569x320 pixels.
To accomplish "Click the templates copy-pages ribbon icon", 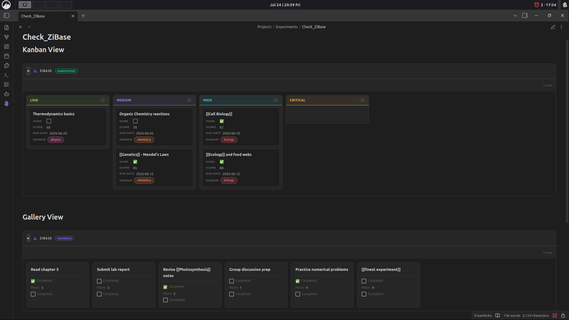I will pyautogui.click(x=7, y=65).
